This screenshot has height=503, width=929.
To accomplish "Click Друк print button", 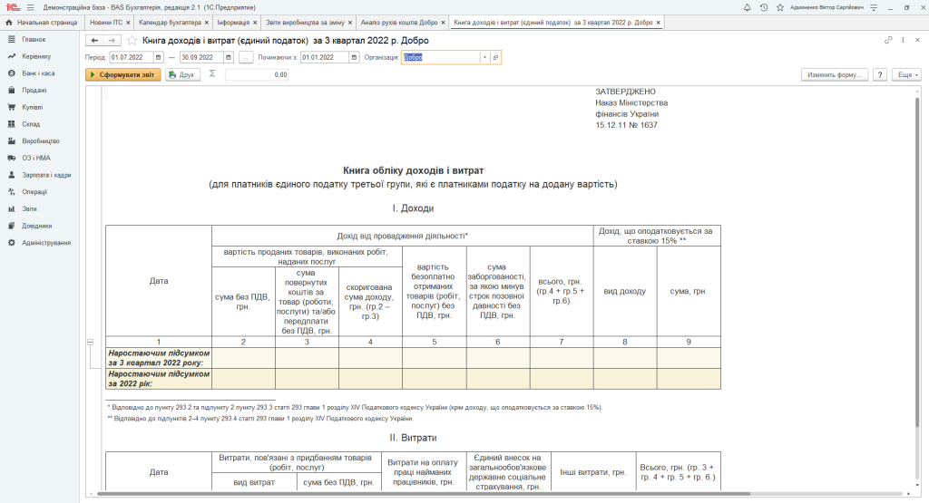I will [182, 74].
